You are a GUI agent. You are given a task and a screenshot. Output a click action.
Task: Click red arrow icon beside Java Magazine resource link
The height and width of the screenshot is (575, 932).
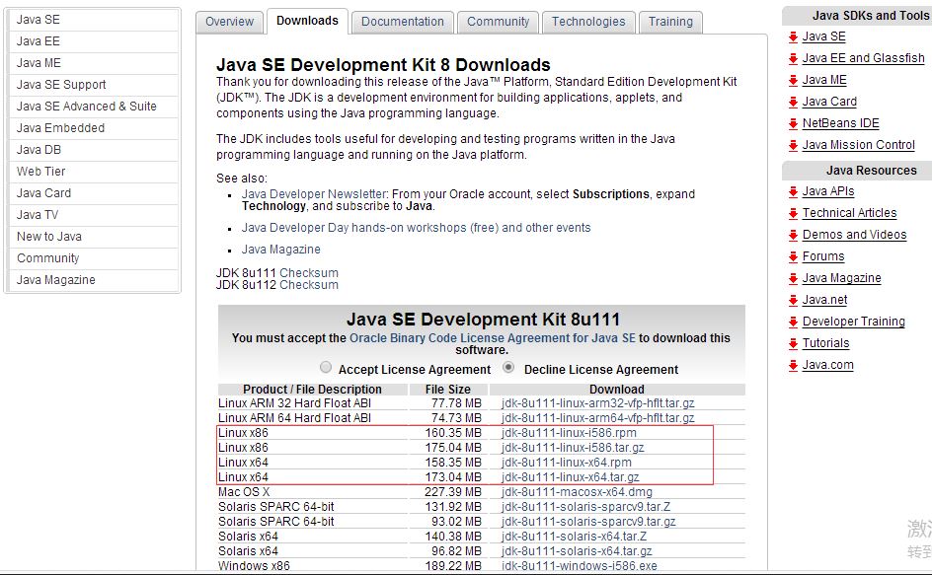click(793, 278)
